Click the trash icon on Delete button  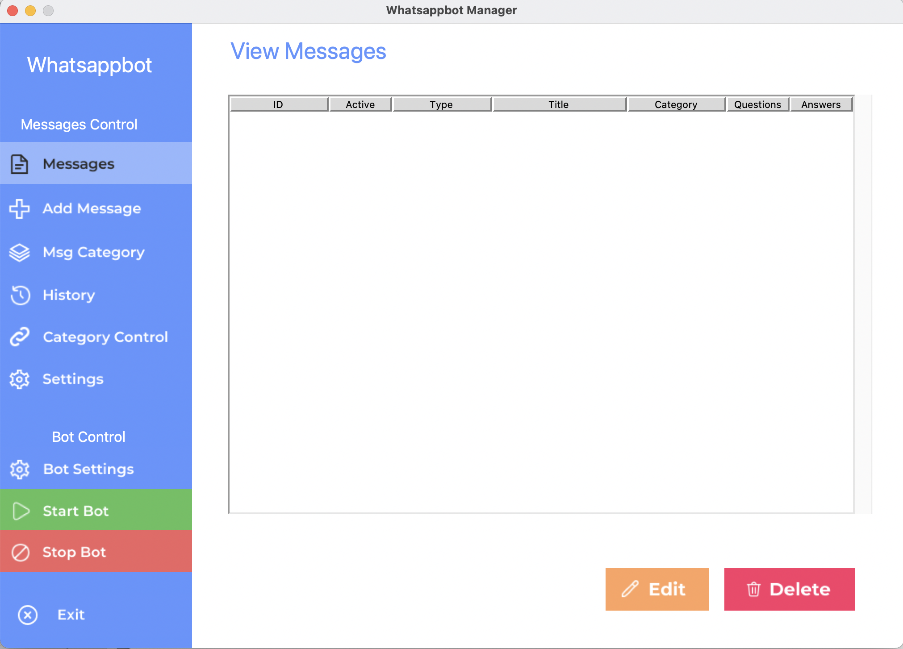point(754,589)
